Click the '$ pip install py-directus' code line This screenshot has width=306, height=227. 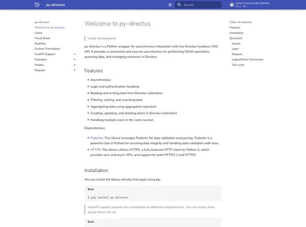(x=108, y=197)
